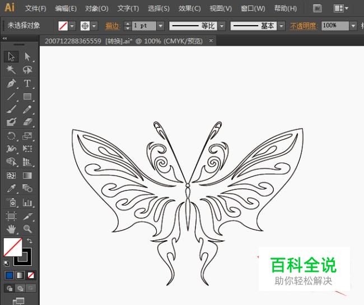Select the Pen tool
This screenshot has height=305, width=364.
pyautogui.click(x=11, y=83)
